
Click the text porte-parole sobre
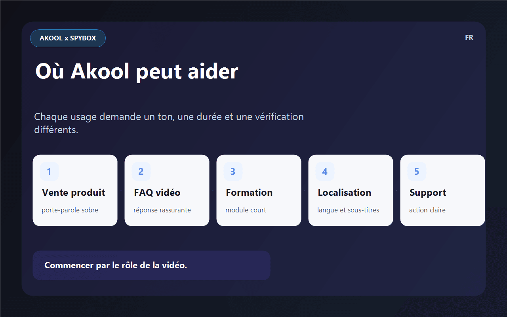pos(70,210)
